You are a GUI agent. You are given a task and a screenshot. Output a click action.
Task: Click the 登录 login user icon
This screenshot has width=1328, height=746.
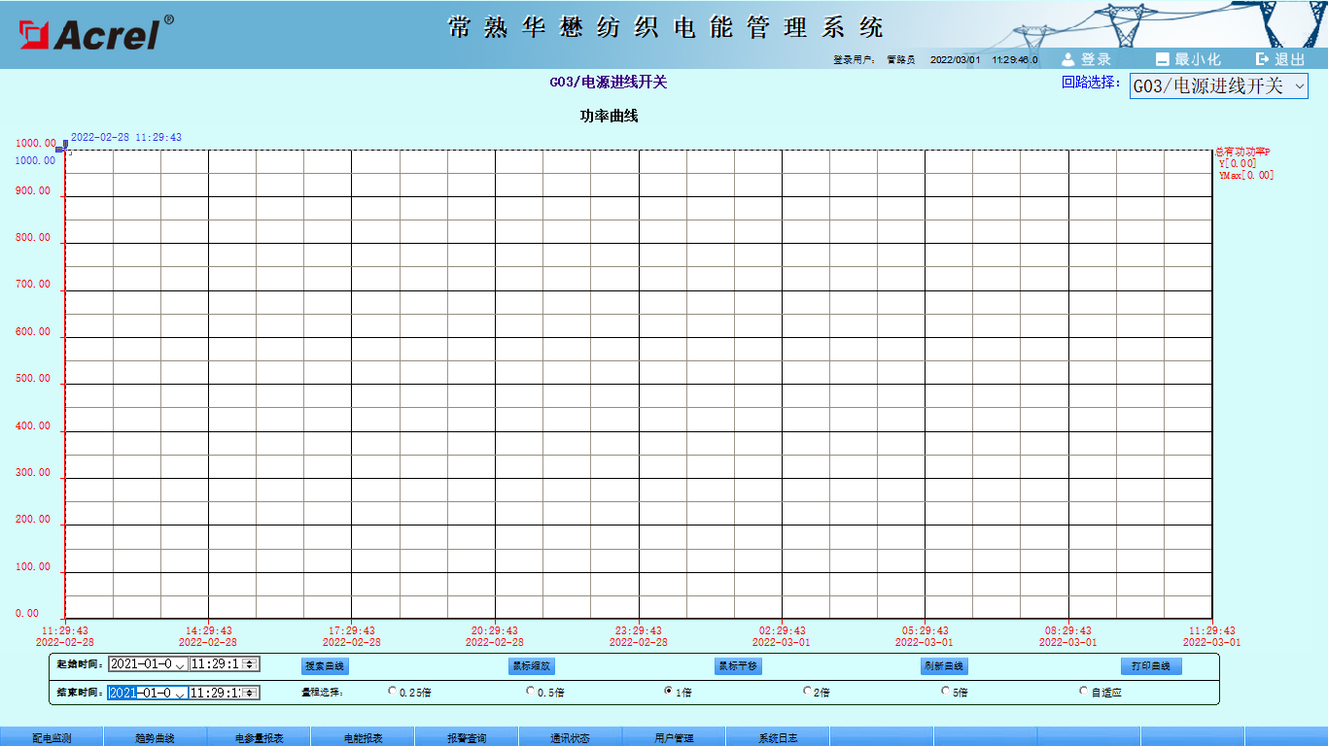click(x=1067, y=59)
